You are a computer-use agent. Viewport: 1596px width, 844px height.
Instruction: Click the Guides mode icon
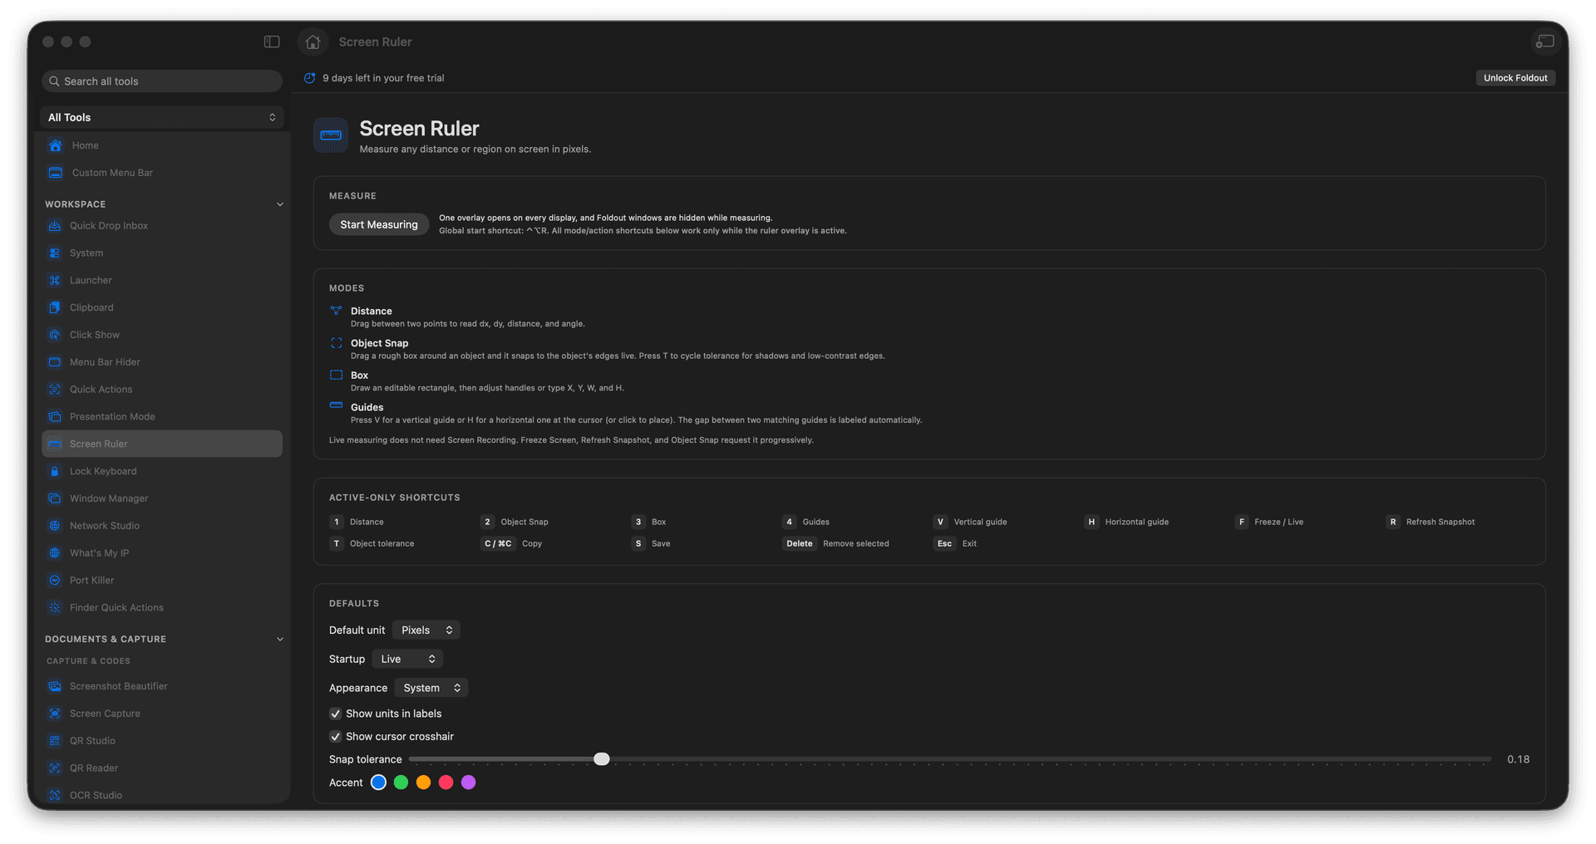(x=336, y=405)
